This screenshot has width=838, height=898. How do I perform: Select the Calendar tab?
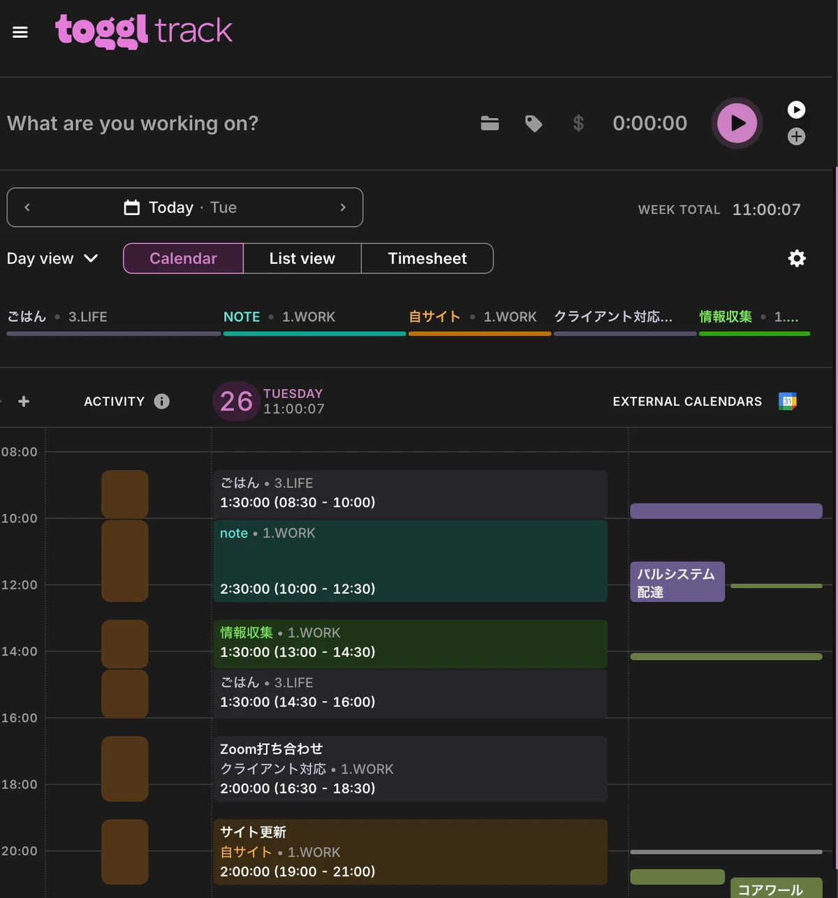coord(183,258)
